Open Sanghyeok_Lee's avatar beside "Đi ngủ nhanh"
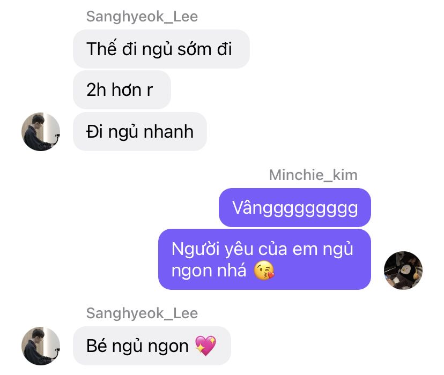The height and width of the screenshot is (375, 444). pyautogui.click(x=41, y=131)
